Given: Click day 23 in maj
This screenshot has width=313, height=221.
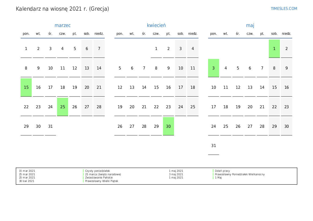Looking at the screenshot, I should click(x=286, y=107).
